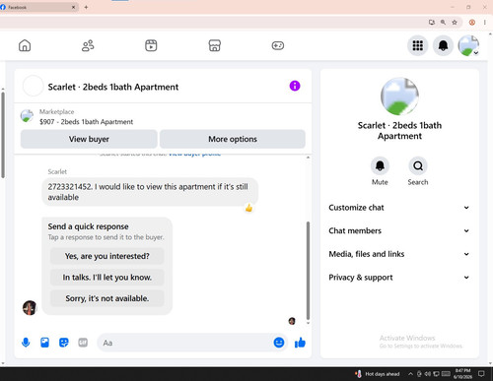Screen dimensions: 493x381
Task: Click the left page scrollbar
Action: pyautogui.click(x=3, y=135)
